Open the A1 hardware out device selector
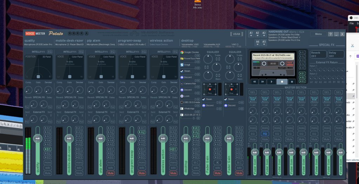Viewport: 359px width, 184px height. coord(251,34)
